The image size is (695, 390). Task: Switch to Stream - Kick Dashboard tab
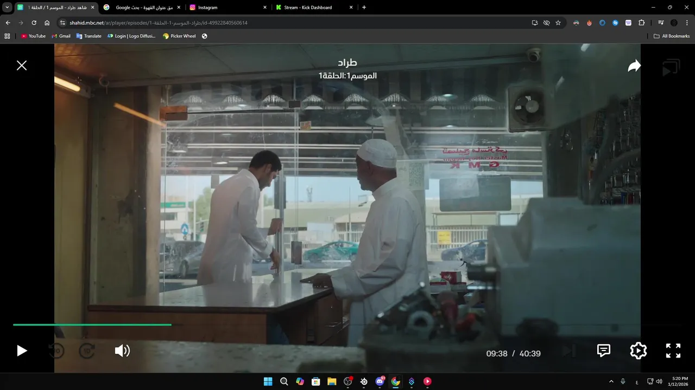[x=315, y=8]
